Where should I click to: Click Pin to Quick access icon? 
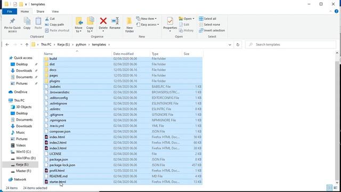click(12, 21)
